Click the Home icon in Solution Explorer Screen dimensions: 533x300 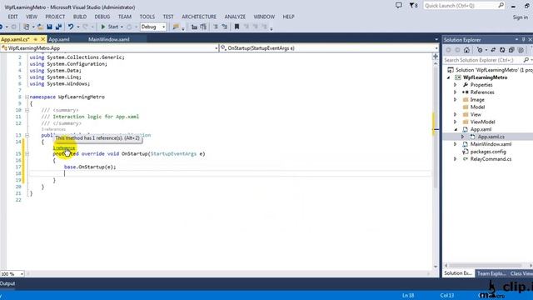tap(466, 50)
